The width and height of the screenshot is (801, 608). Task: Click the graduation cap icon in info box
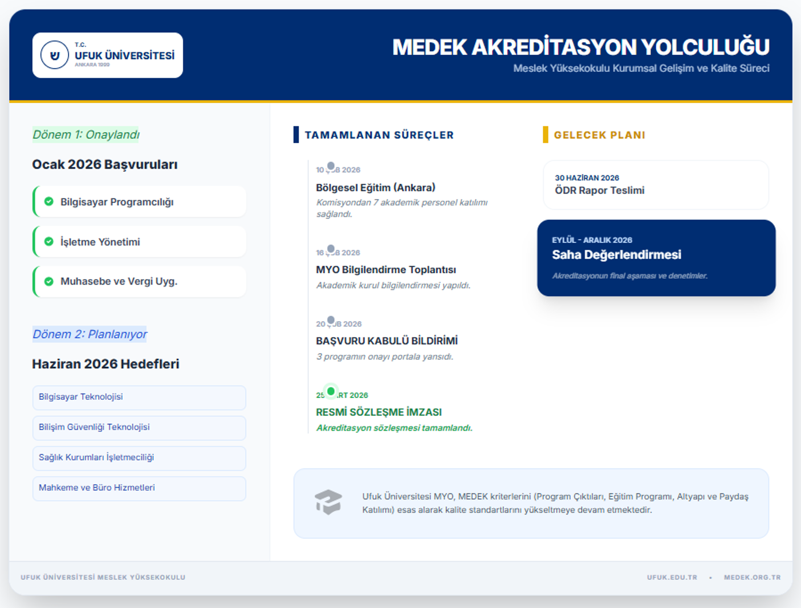pyautogui.click(x=328, y=502)
